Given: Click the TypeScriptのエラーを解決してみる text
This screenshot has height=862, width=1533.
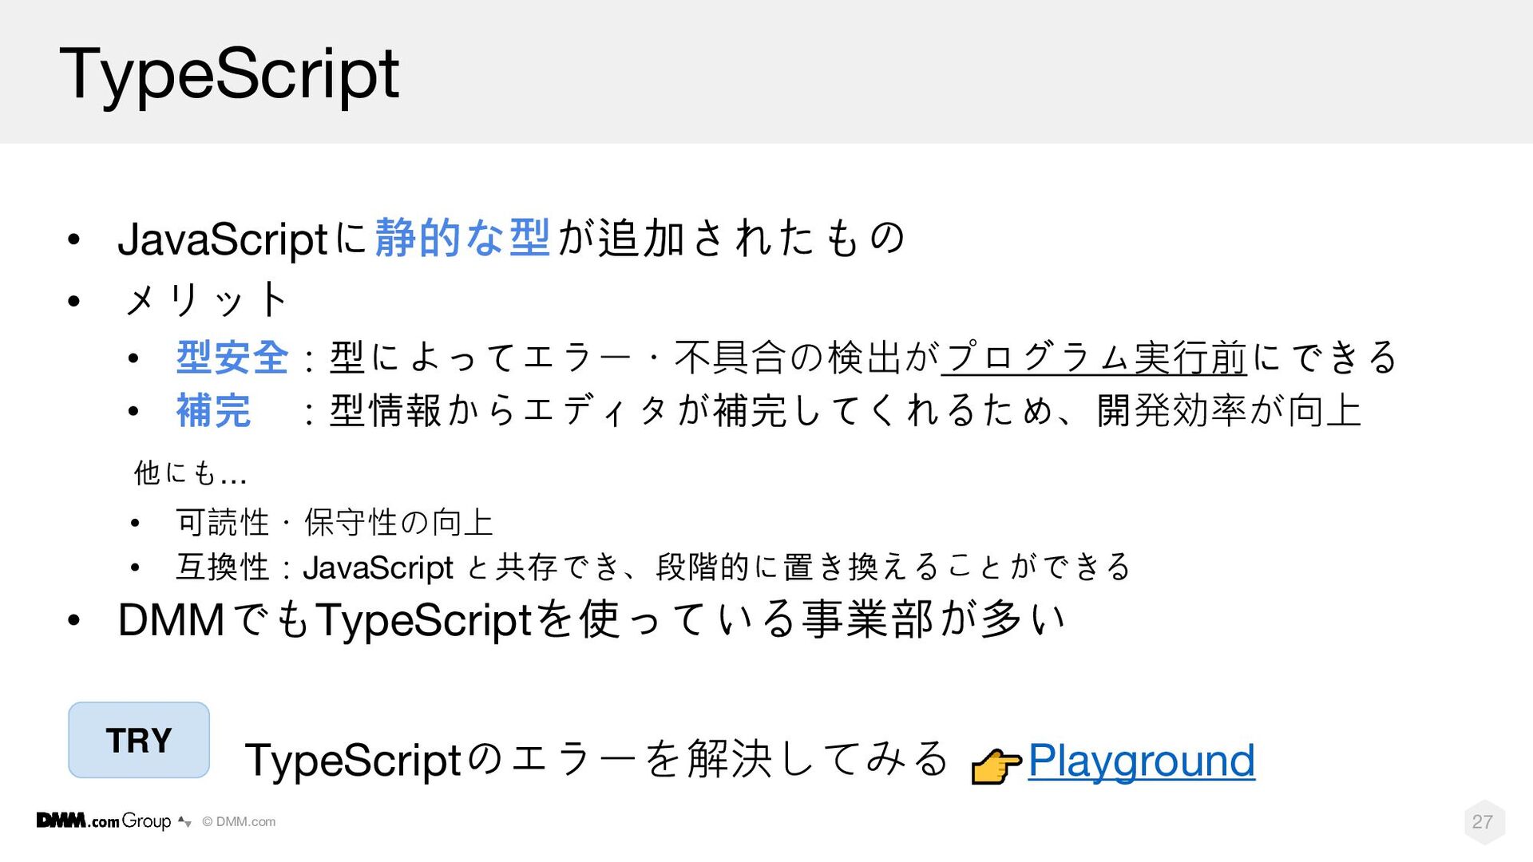Looking at the screenshot, I should coord(596,759).
